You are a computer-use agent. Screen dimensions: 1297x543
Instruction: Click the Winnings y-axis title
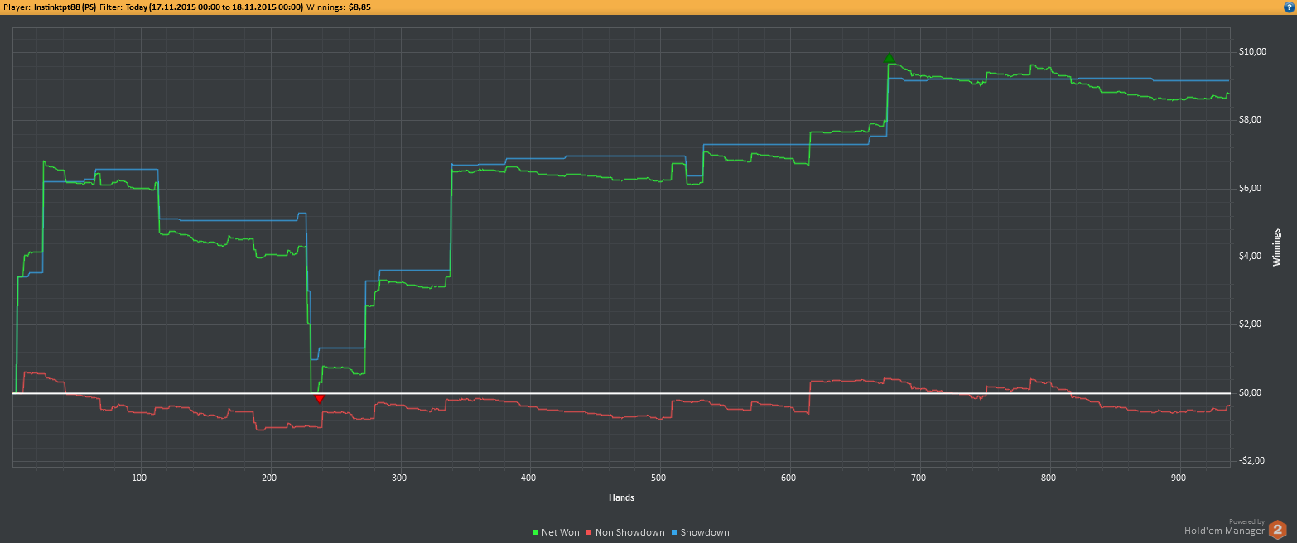click(x=1276, y=247)
